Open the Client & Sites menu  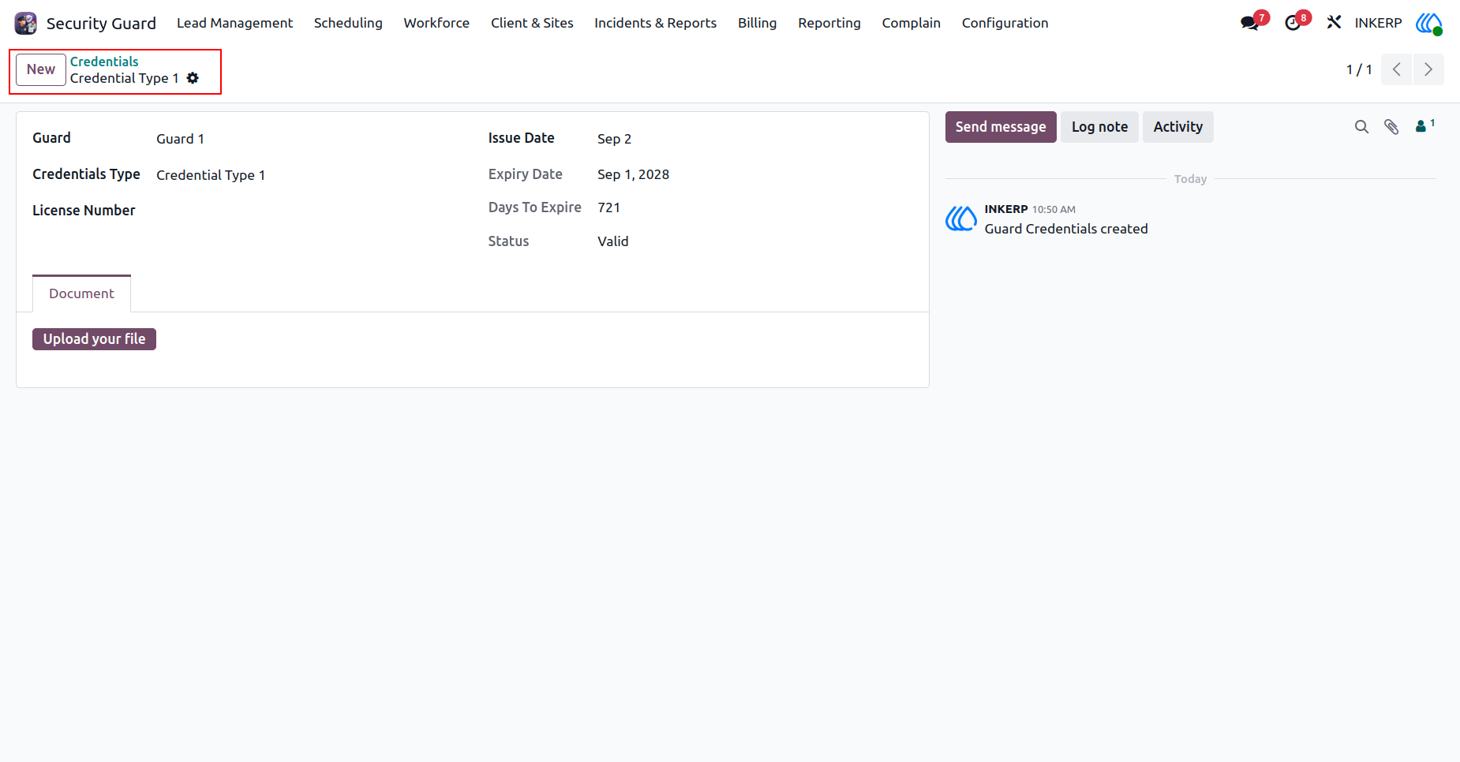(532, 23)
